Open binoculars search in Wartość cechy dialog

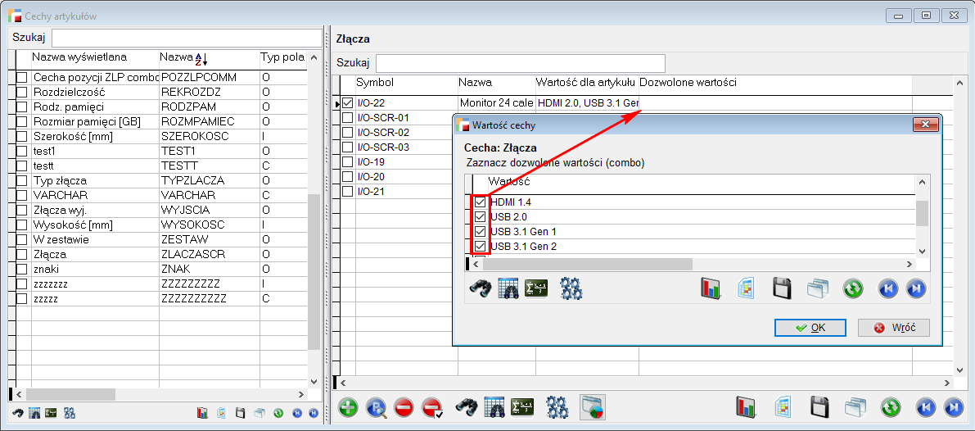point(480,288)
